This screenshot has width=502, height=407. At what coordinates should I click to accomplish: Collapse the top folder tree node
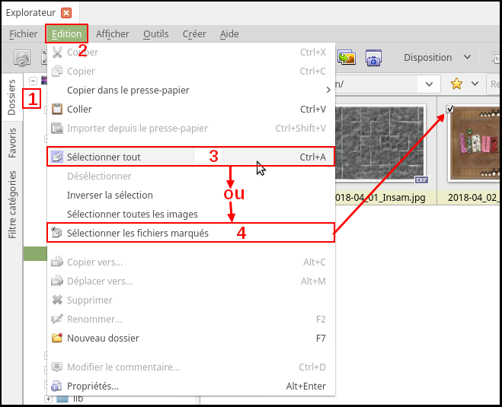pyautogui.click(x=33, y=81)
